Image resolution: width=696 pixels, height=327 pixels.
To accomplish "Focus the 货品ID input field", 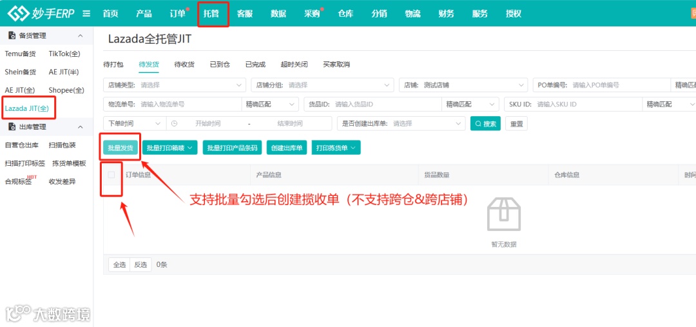I will [x=373, y=104].
